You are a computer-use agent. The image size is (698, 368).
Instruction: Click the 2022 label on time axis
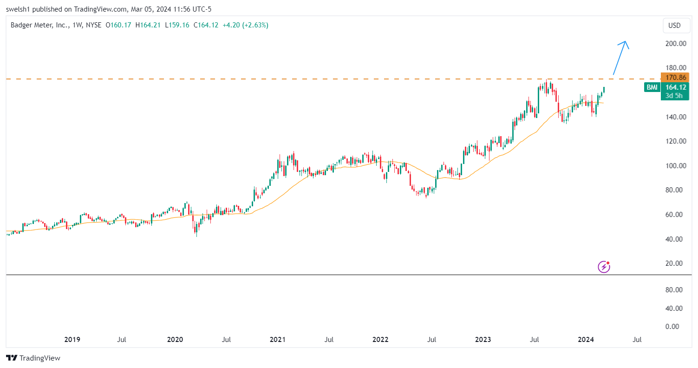pos(380,340)
